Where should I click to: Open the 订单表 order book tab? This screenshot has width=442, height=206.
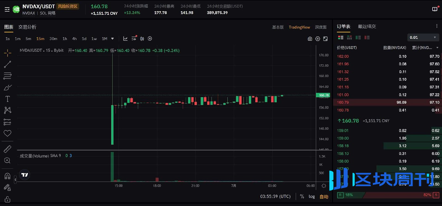point(344,26)
